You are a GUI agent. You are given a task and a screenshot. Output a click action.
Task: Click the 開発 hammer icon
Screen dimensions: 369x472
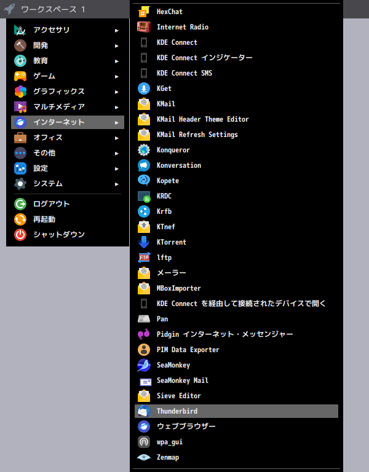(x=20, y=45)
